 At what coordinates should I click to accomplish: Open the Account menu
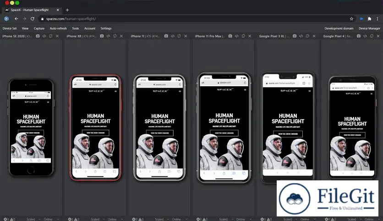click(90, 28)
